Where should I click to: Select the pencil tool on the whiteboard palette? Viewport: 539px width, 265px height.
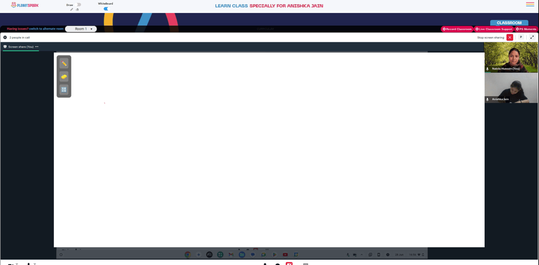[64, 63]
